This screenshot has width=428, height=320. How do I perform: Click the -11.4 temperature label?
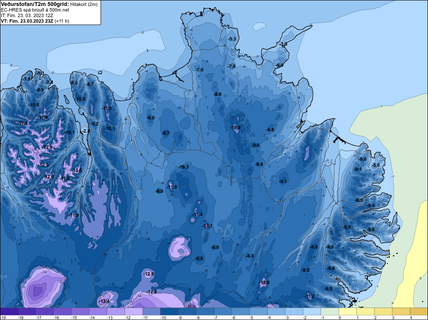(198, 214)
